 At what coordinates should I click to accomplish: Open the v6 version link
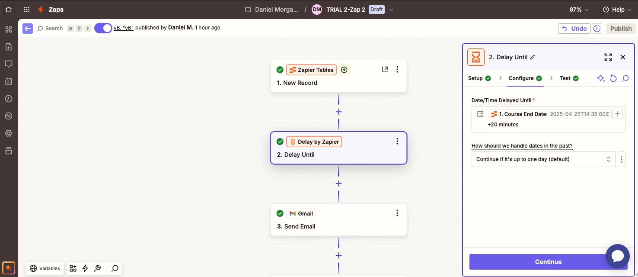[124, 28]
